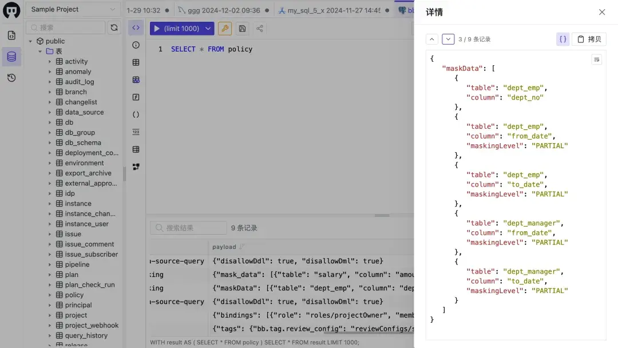
Task: Click the SQL editor query line
Action: [212, 49]
